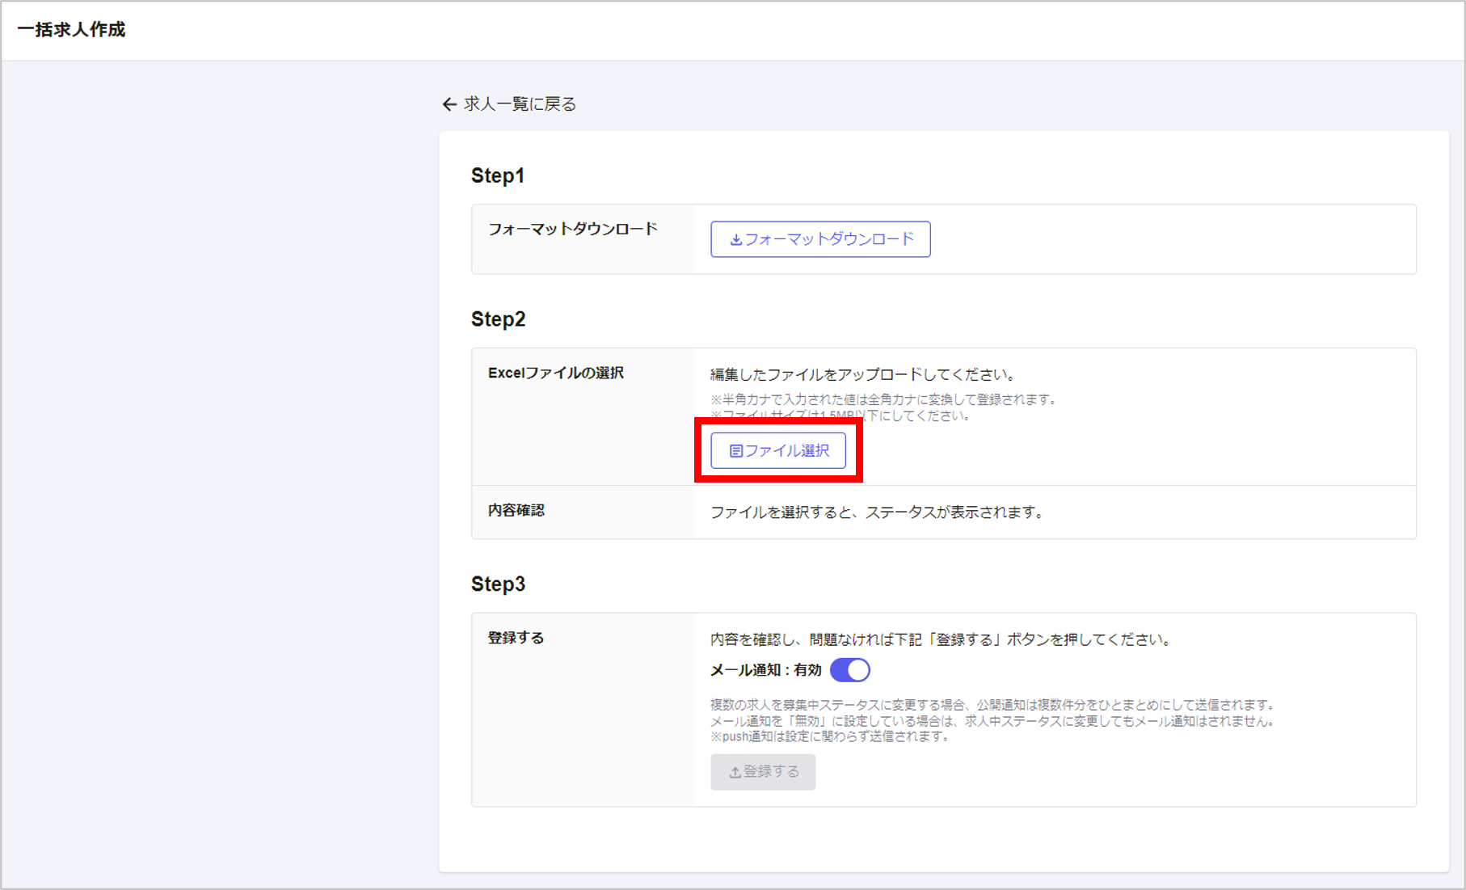Click the left-pointing arrow above the Step1 panel

pos(449,104)
